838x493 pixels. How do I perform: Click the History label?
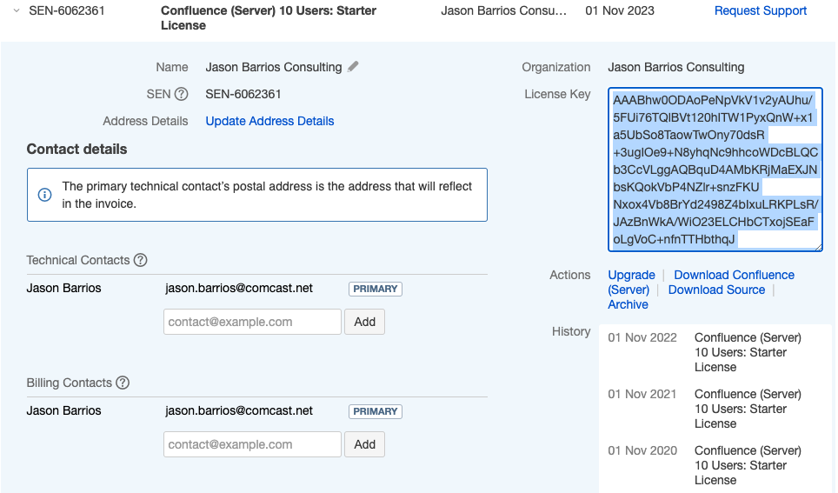point(571,331)
